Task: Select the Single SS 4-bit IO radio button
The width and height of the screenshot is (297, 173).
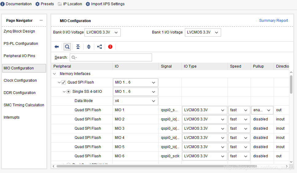Action: pos(68,92)
